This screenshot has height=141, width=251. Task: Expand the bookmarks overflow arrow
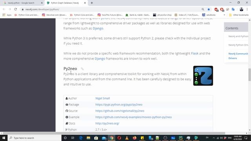tap(224, 15)
